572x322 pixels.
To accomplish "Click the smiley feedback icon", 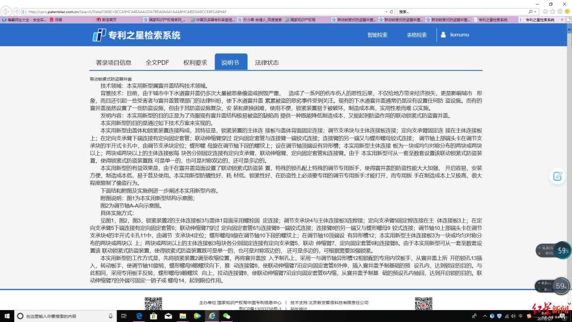I will coord(567,11).
